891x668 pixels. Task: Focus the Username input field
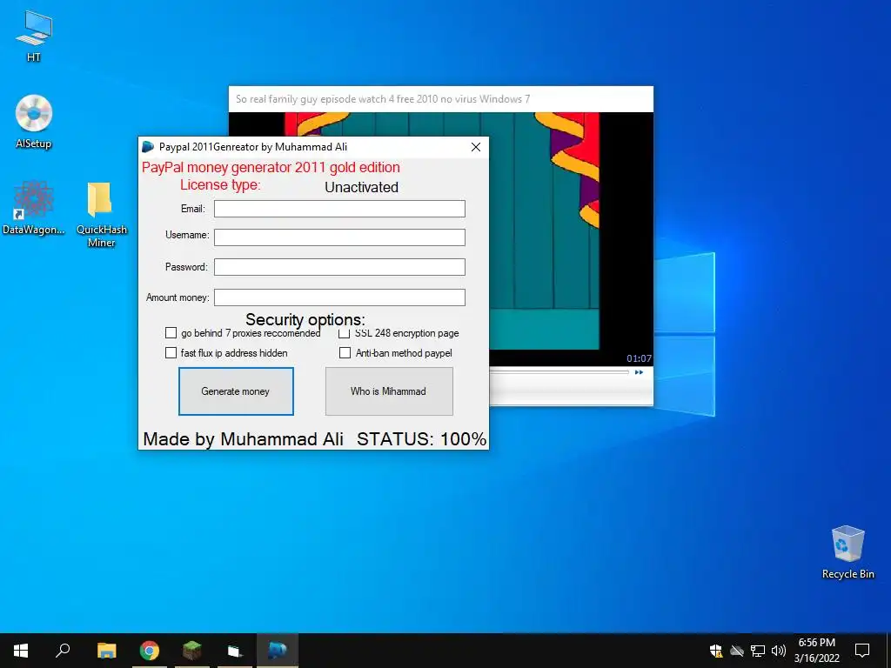click(339, 237)
